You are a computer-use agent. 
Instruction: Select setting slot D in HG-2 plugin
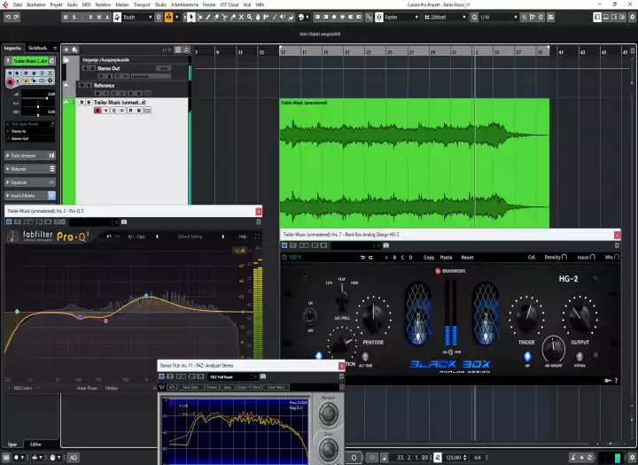tap(410, 257)
